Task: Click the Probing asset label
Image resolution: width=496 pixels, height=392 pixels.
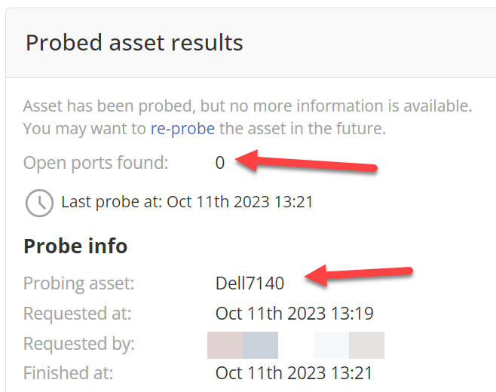Action: point(78,283)
